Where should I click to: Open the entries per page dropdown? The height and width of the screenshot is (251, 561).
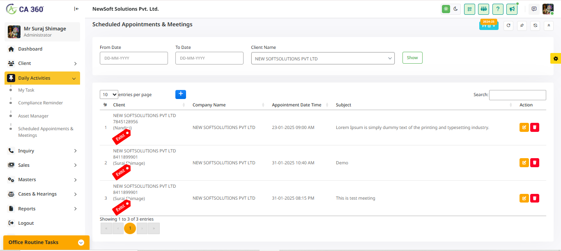[109, 94]
